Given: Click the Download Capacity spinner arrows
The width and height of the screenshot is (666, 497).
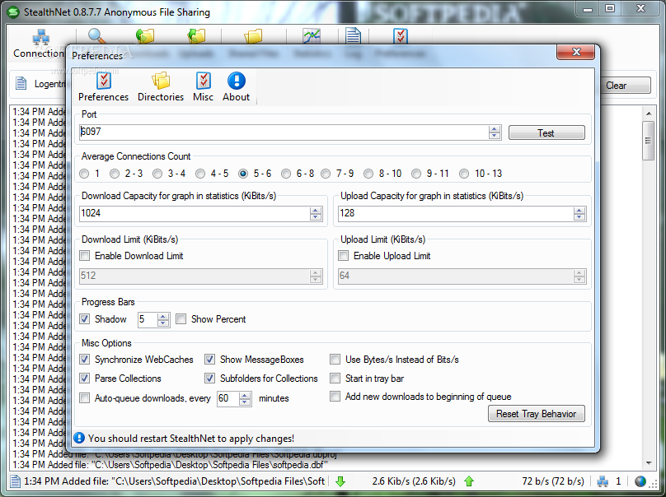Looking at the screenshot, I should [316, 214].
